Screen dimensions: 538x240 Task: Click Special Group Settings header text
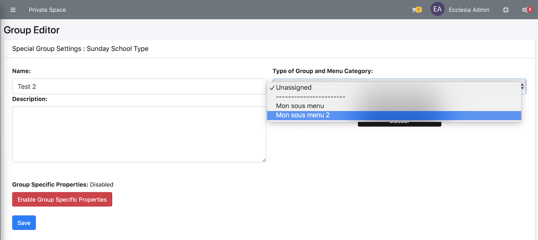(x=80, y=48)
